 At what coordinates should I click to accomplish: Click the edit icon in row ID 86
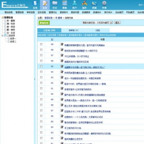[x=62, y=116]
